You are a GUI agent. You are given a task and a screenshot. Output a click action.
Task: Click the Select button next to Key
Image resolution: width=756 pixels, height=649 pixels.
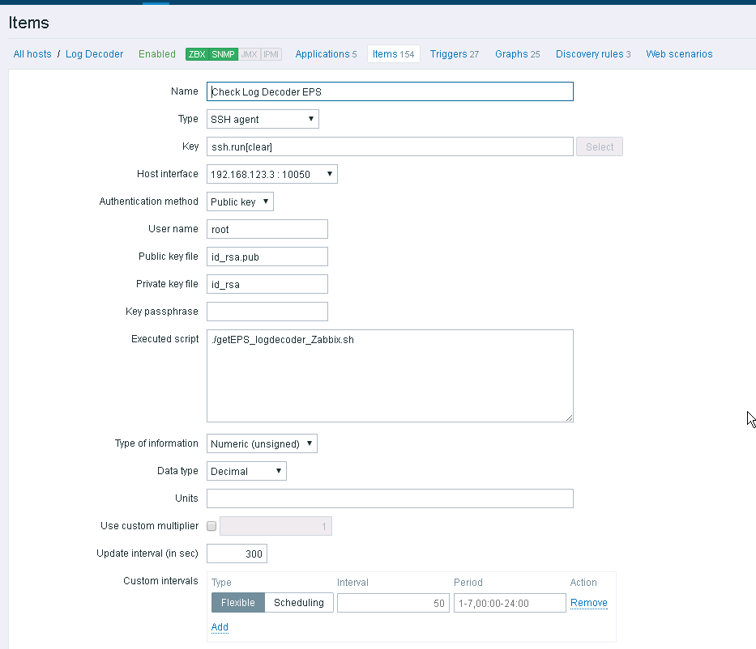pyautogui.click(x=600, y=146)
